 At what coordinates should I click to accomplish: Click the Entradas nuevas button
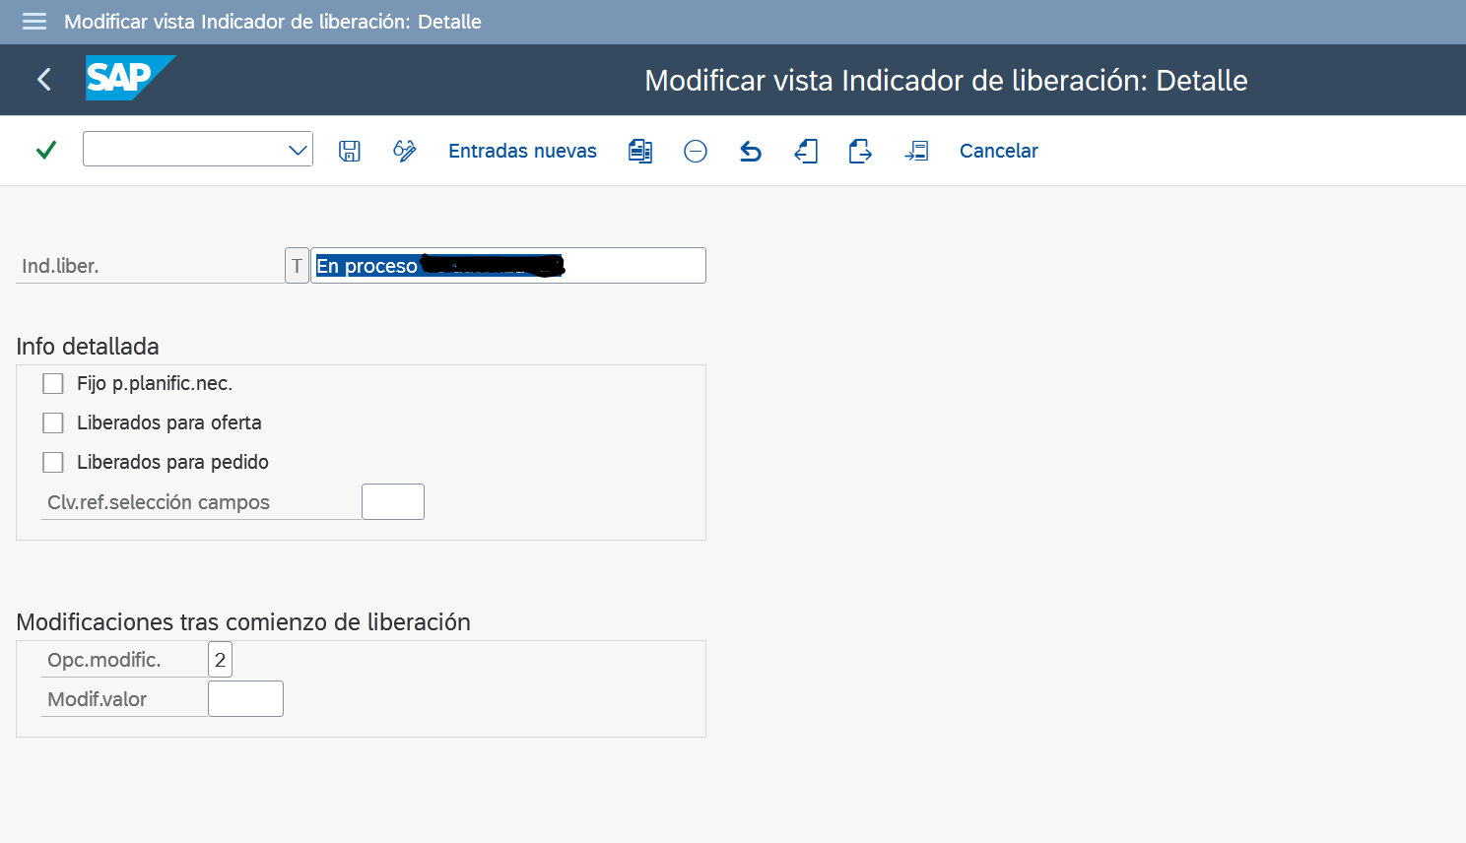522,151
